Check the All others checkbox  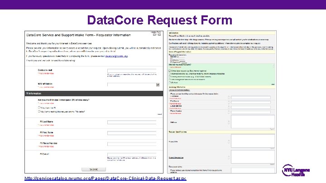pos(170,82)
